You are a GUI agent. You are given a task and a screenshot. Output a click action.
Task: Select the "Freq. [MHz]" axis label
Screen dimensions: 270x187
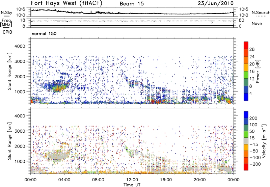[x=6, y=23]
